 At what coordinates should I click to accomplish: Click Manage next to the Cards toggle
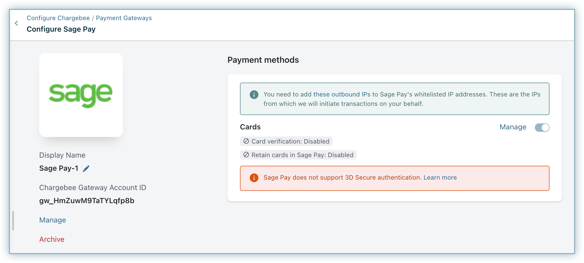point(513,127)
